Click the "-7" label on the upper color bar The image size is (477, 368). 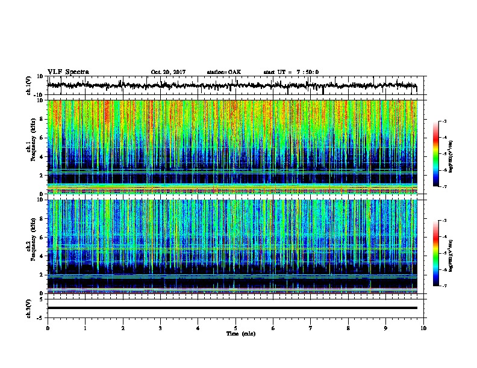(x=444, y=186)
